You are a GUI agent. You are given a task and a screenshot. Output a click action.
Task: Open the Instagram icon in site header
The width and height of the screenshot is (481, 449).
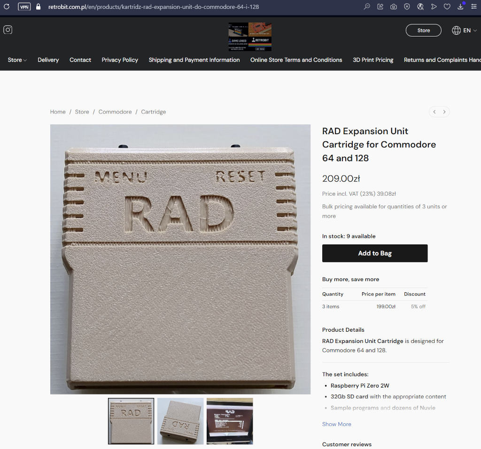point(8,30)
